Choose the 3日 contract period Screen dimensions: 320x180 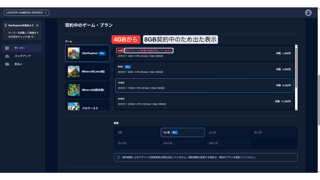coord(137,132)
